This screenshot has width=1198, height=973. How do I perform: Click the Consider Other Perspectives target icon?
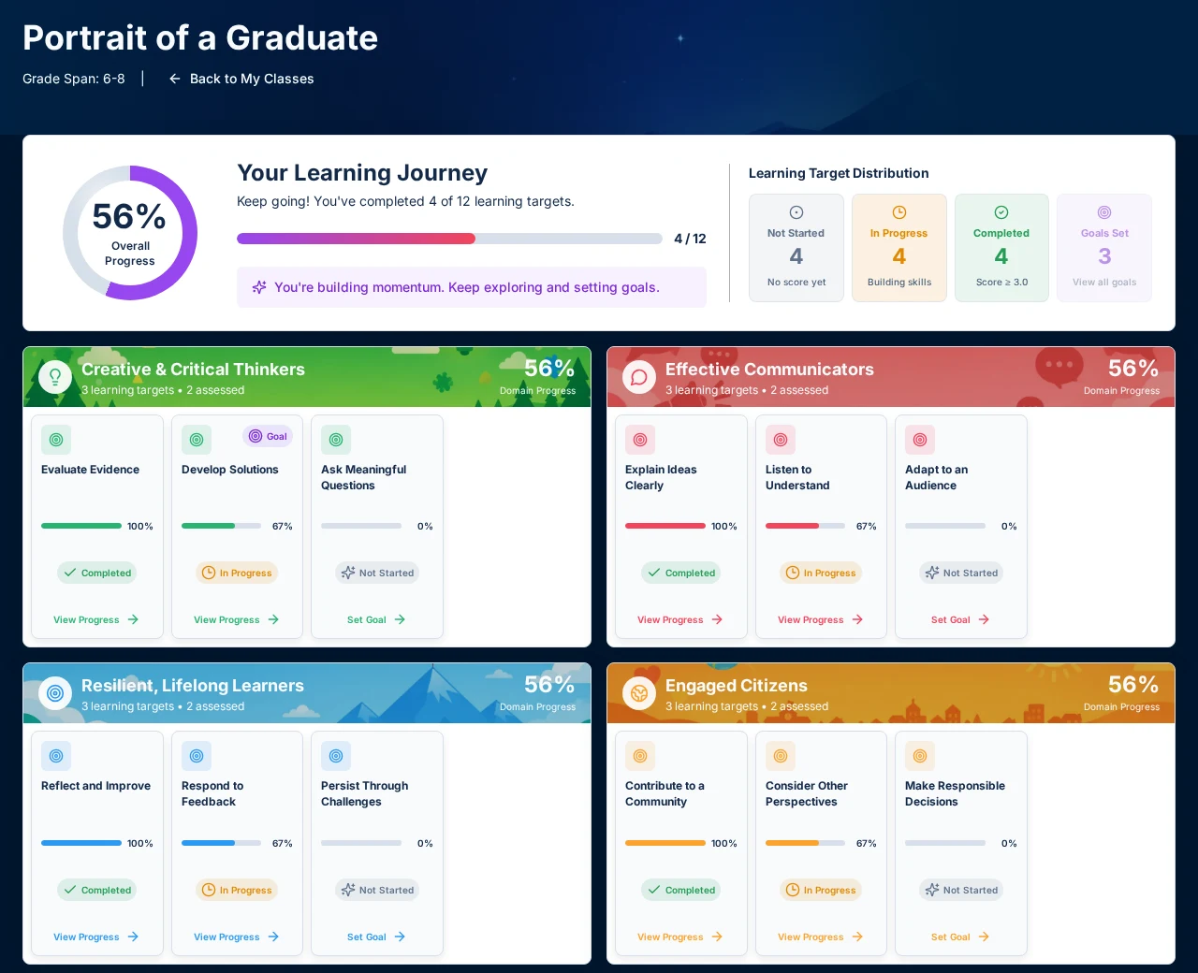click(781, 756)
